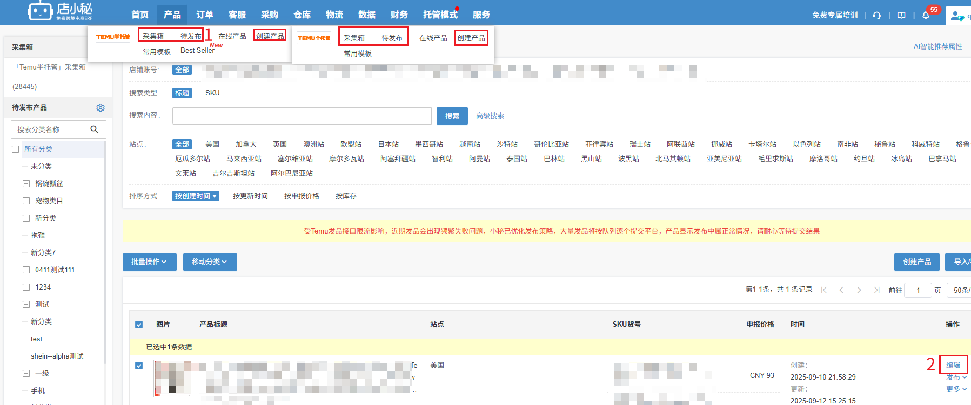Open the 物流 top menu
This screenshot has width=971, height=405.
[334, 15]
